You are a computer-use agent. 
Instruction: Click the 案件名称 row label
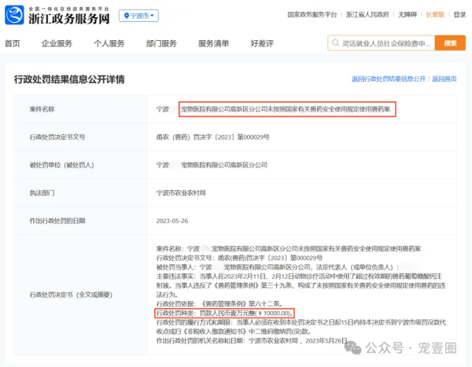click(x=42, y=109)
